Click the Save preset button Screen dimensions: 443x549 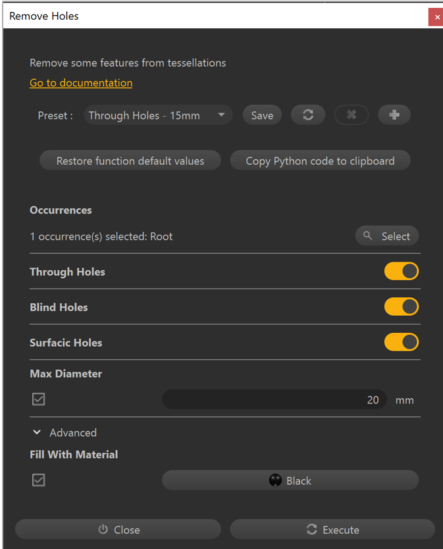click(262, 115)
